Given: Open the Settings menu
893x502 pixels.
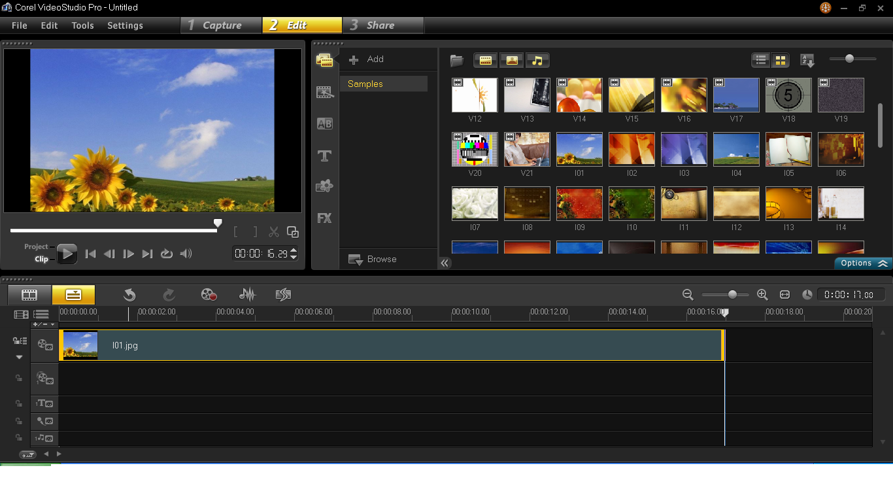Looking at the screenshot, I should pyautogui.click(x=125, y=25).
